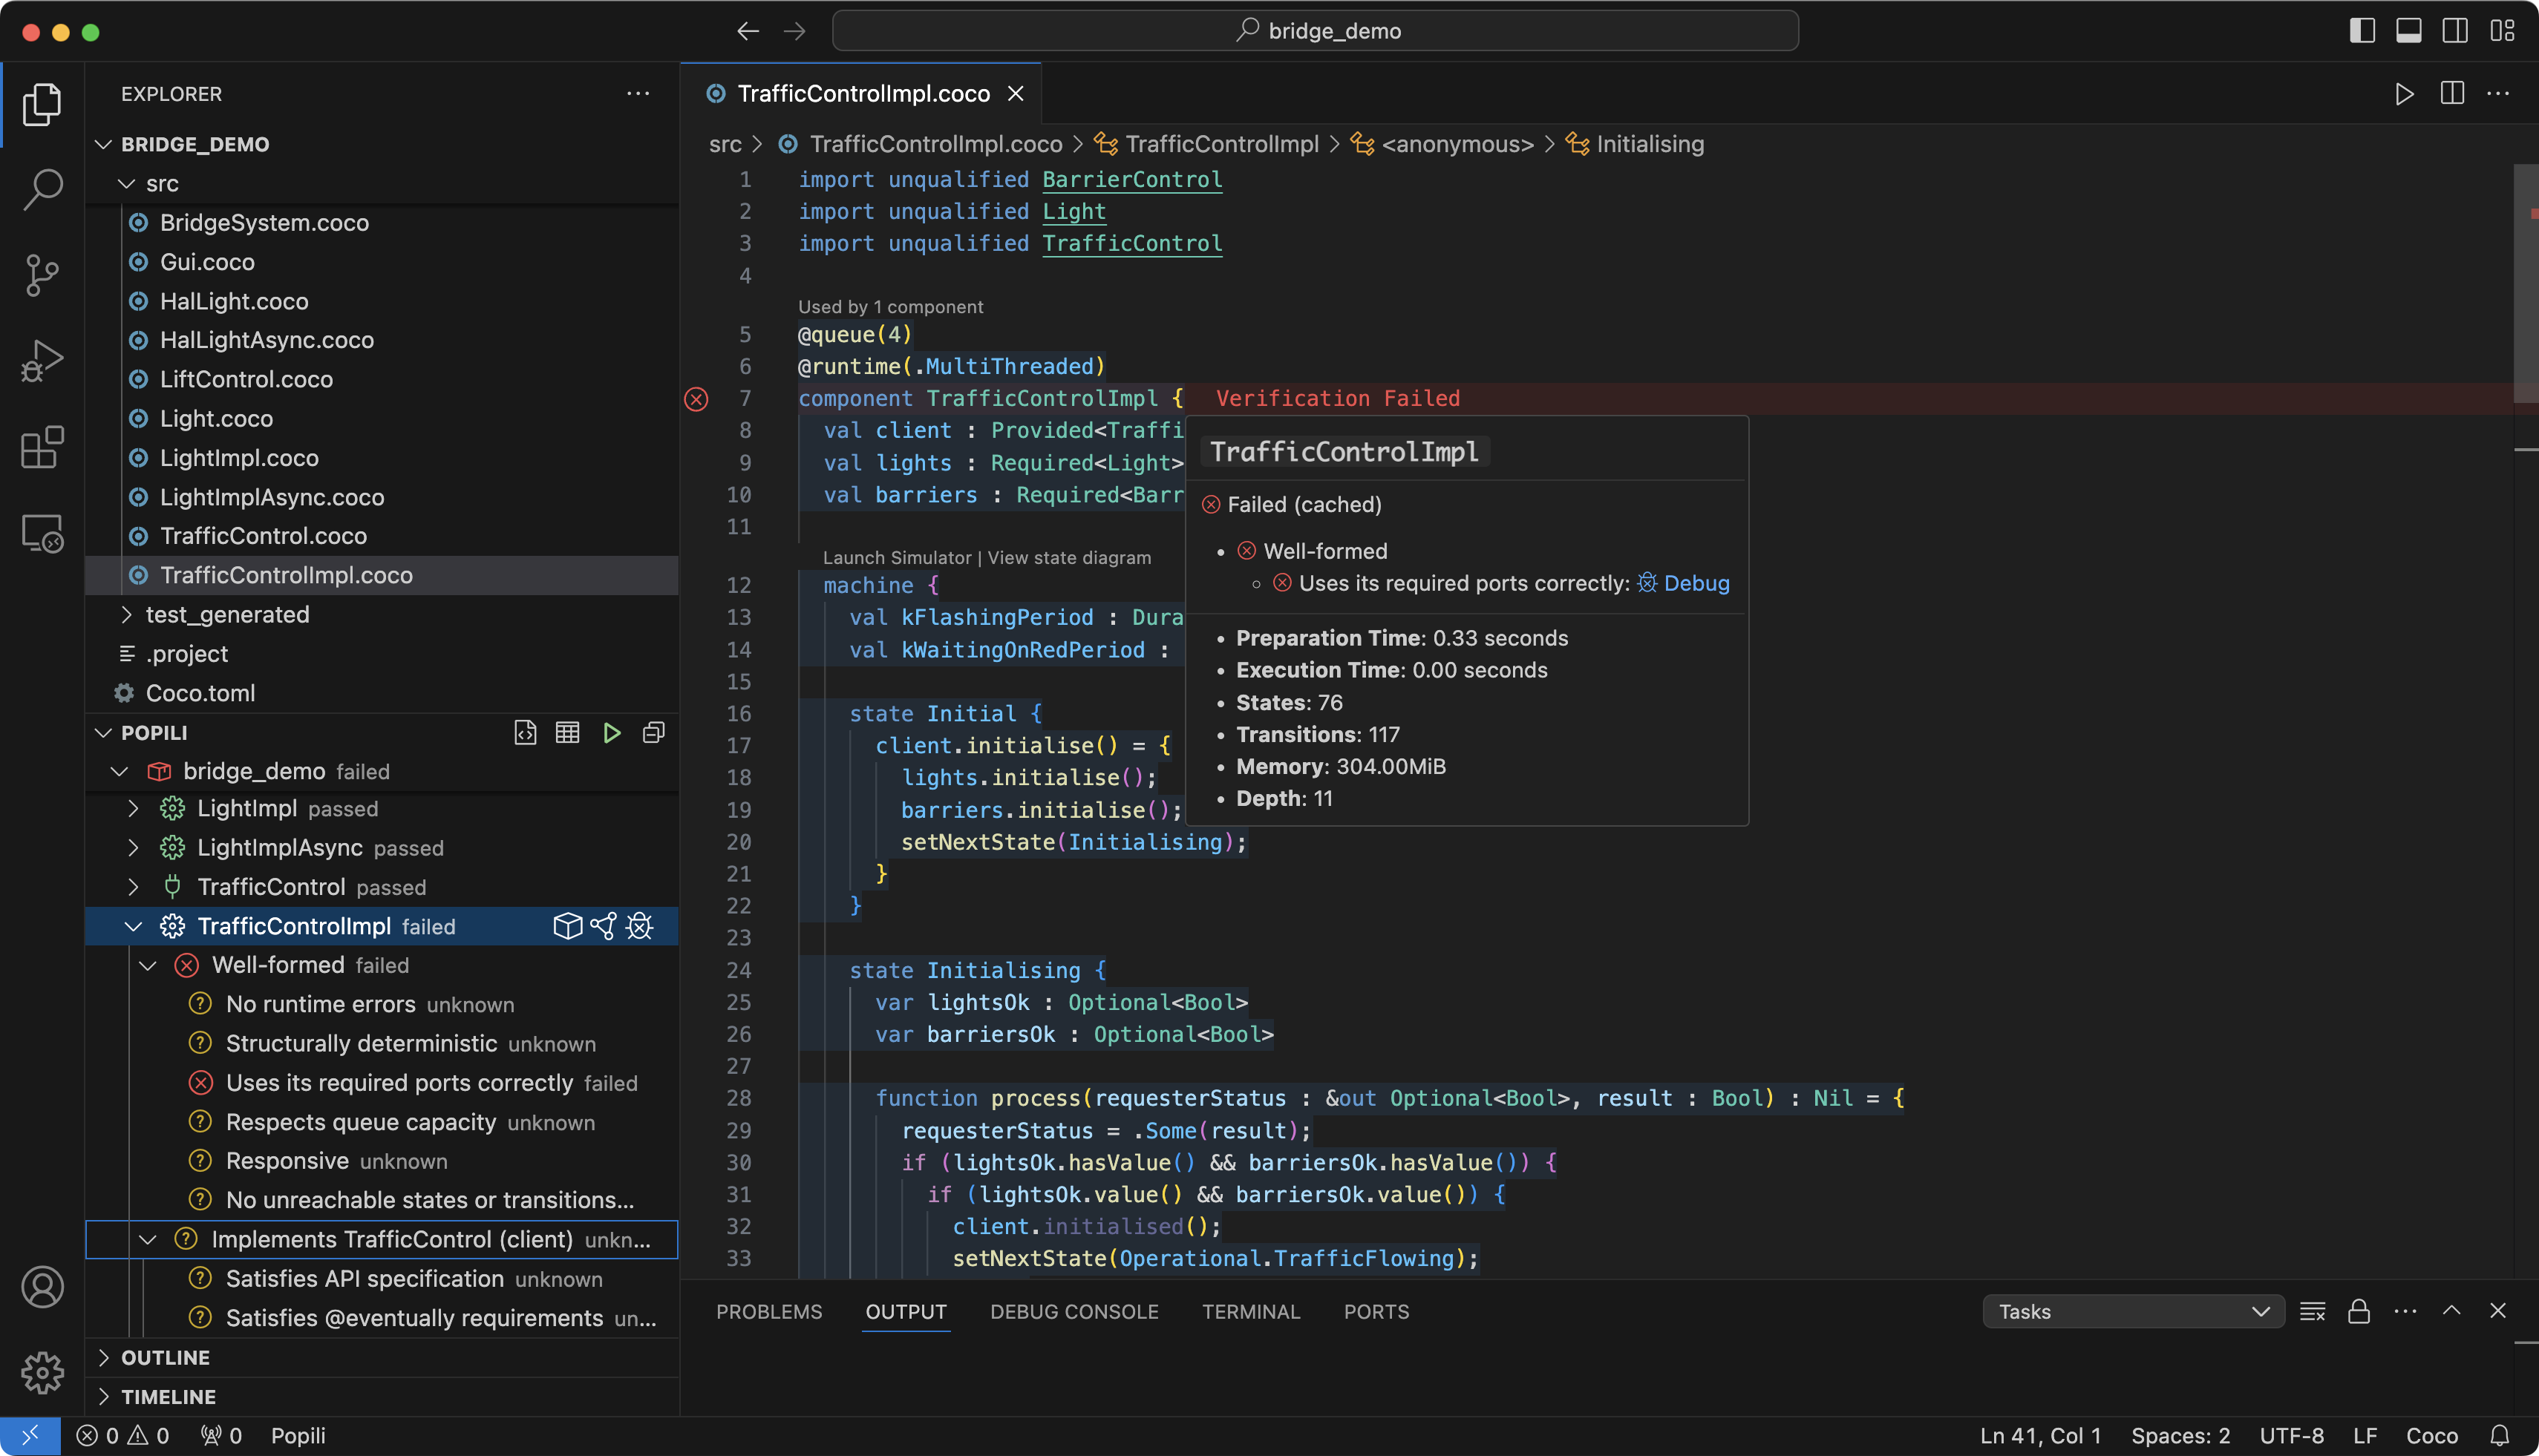The image size is (2539, 1456).
Task: Open BridgeSystem.coco in the explorer
Action: point(381,223)
